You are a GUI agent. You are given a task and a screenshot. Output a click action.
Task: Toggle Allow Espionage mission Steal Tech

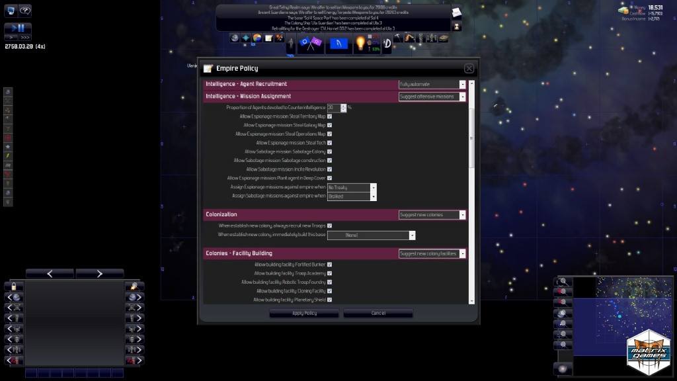[x=329, y=143]
